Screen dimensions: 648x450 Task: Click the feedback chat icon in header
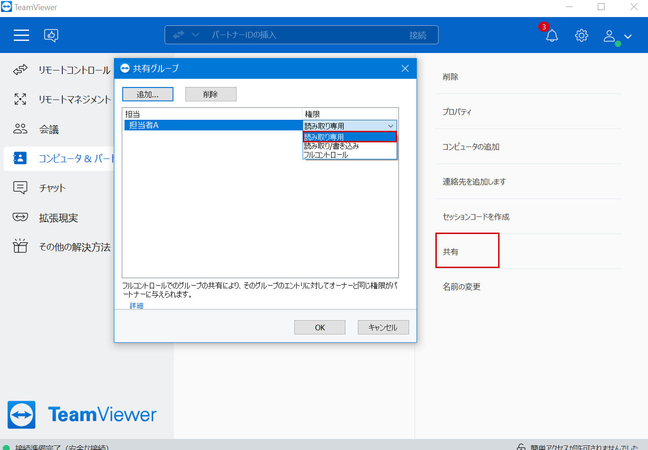point(51,35)
